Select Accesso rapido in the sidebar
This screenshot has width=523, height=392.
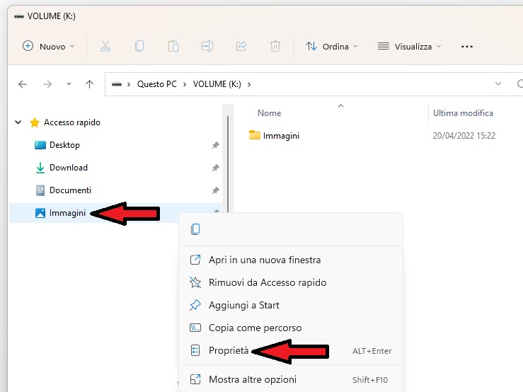(72, 122)
